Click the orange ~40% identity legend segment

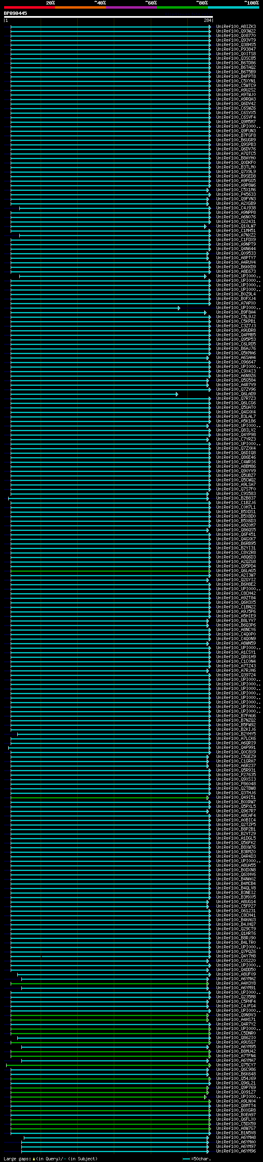81,7
